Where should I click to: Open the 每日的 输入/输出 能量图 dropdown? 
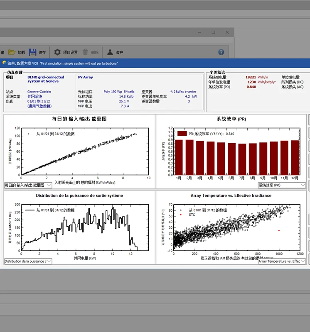coord(28,185)
